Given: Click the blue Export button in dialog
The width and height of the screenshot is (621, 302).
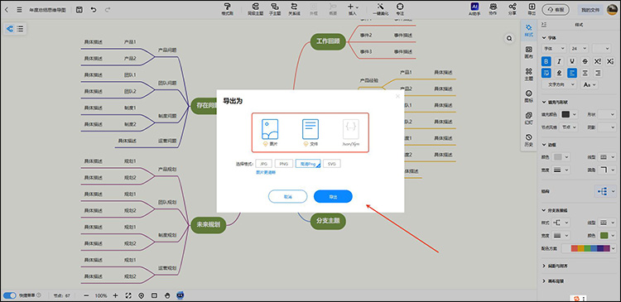Looking at the screenshot, I should [333, 196].
